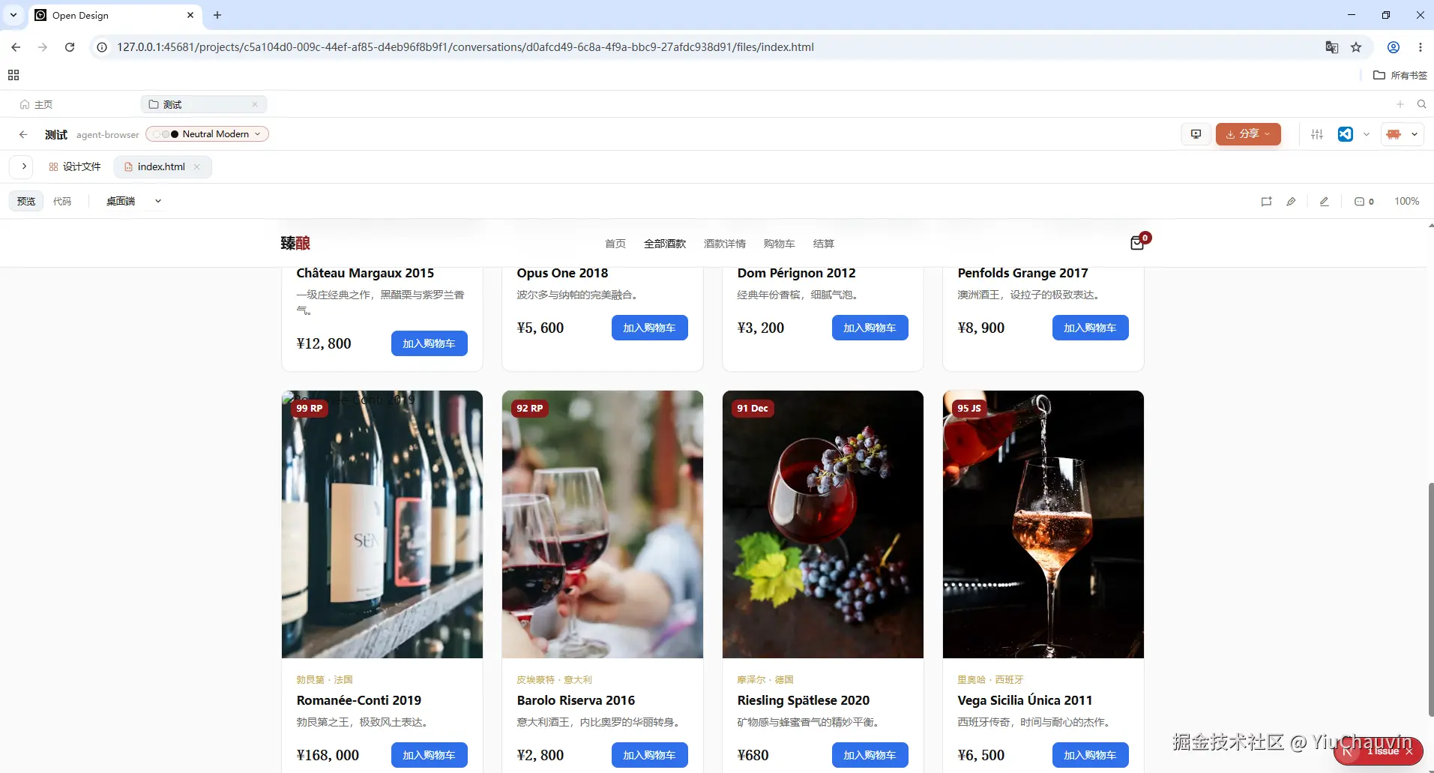Open 全部酒款 navigation link
The image size is (1434, 773).
click(x=665, y=244)
